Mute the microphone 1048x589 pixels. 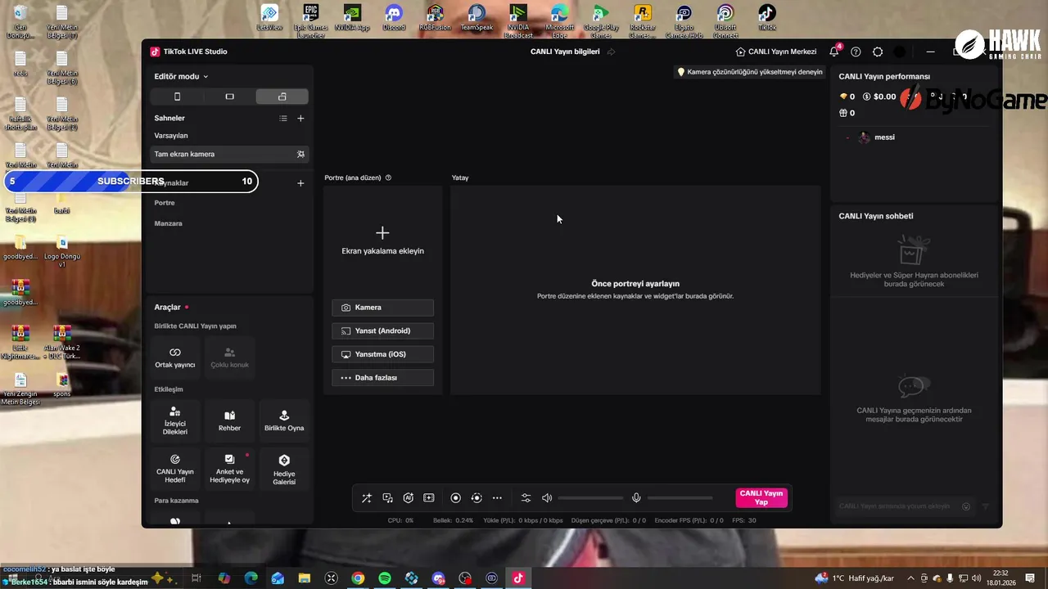click(636, 498)
